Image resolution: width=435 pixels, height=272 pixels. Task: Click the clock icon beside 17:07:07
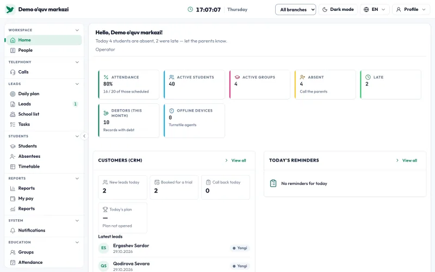(x=190, y=9)
